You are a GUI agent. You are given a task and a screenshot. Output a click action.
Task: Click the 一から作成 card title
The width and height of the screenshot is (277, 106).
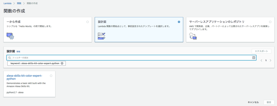coord(14,22)
